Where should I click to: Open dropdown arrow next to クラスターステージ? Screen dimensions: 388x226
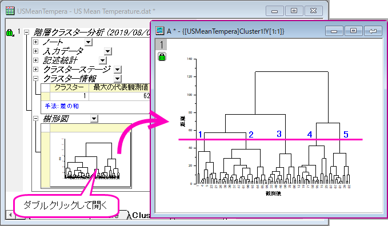coord(117,70)
